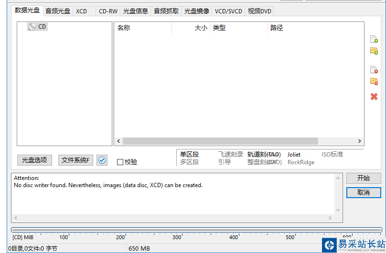Click the remove folder icon
This screenshot has width=386, height=253.
[x=374, y=81]
